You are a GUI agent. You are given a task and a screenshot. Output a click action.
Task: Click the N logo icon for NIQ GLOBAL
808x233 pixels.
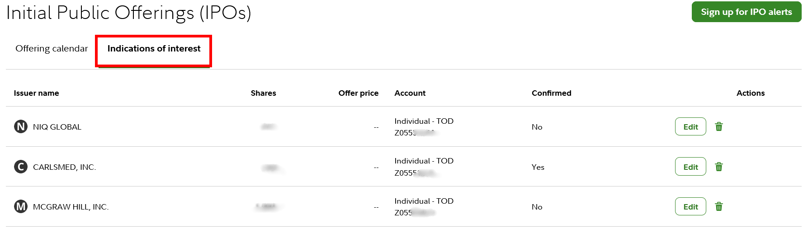tap(21, 126)
